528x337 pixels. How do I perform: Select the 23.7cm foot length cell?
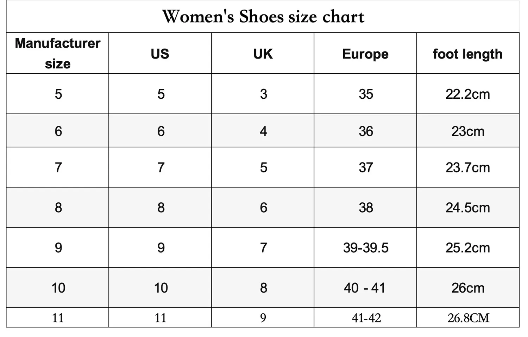click(467, 167)
